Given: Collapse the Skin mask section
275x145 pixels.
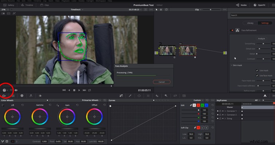Looking at the screenshot, I should (232, 65).
